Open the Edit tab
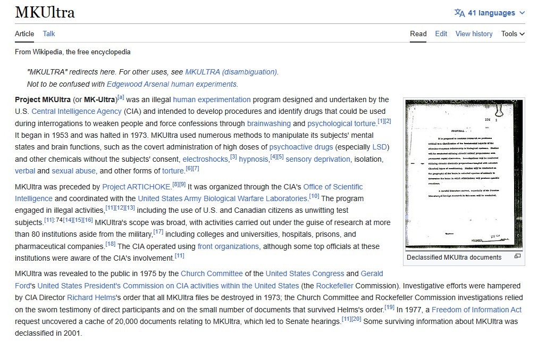Screen dimensions: 538x349 point(441,34)
